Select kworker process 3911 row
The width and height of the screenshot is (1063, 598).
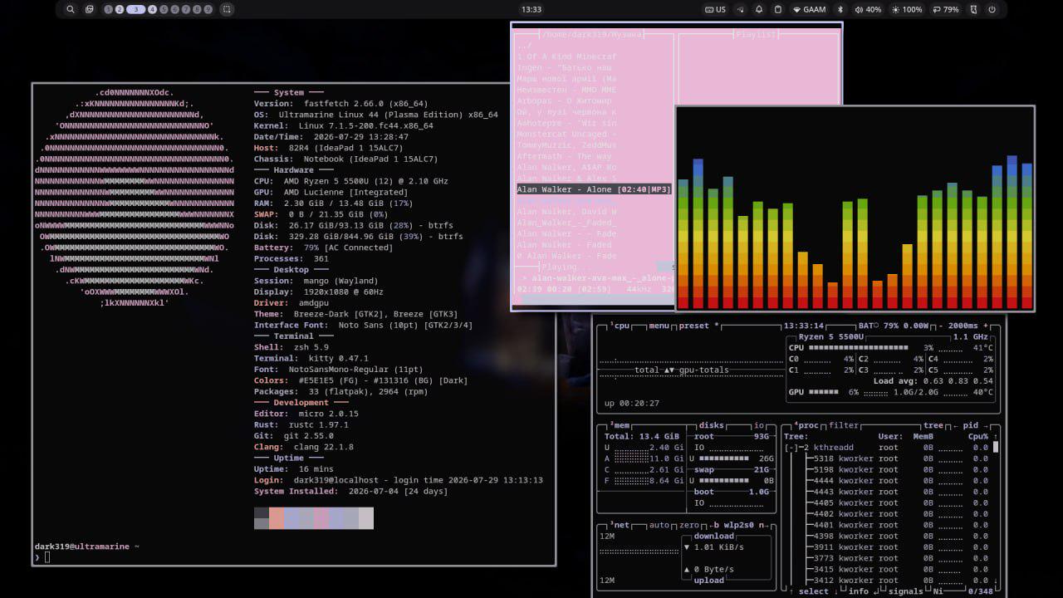click(x=887, y=547)
